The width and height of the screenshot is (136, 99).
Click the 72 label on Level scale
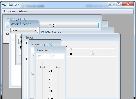pyautogui.click(x=50, y=87)
